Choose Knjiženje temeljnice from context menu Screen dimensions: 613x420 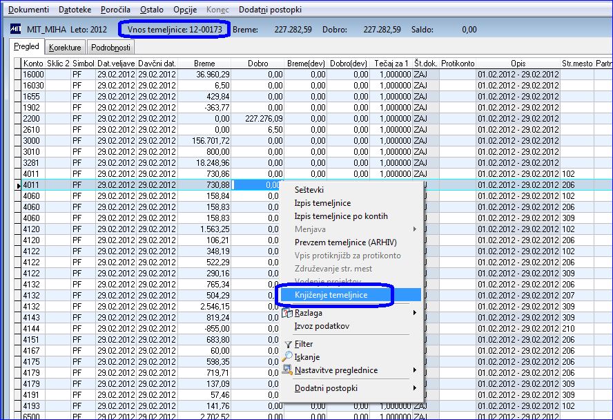click(x=331, y=295)
